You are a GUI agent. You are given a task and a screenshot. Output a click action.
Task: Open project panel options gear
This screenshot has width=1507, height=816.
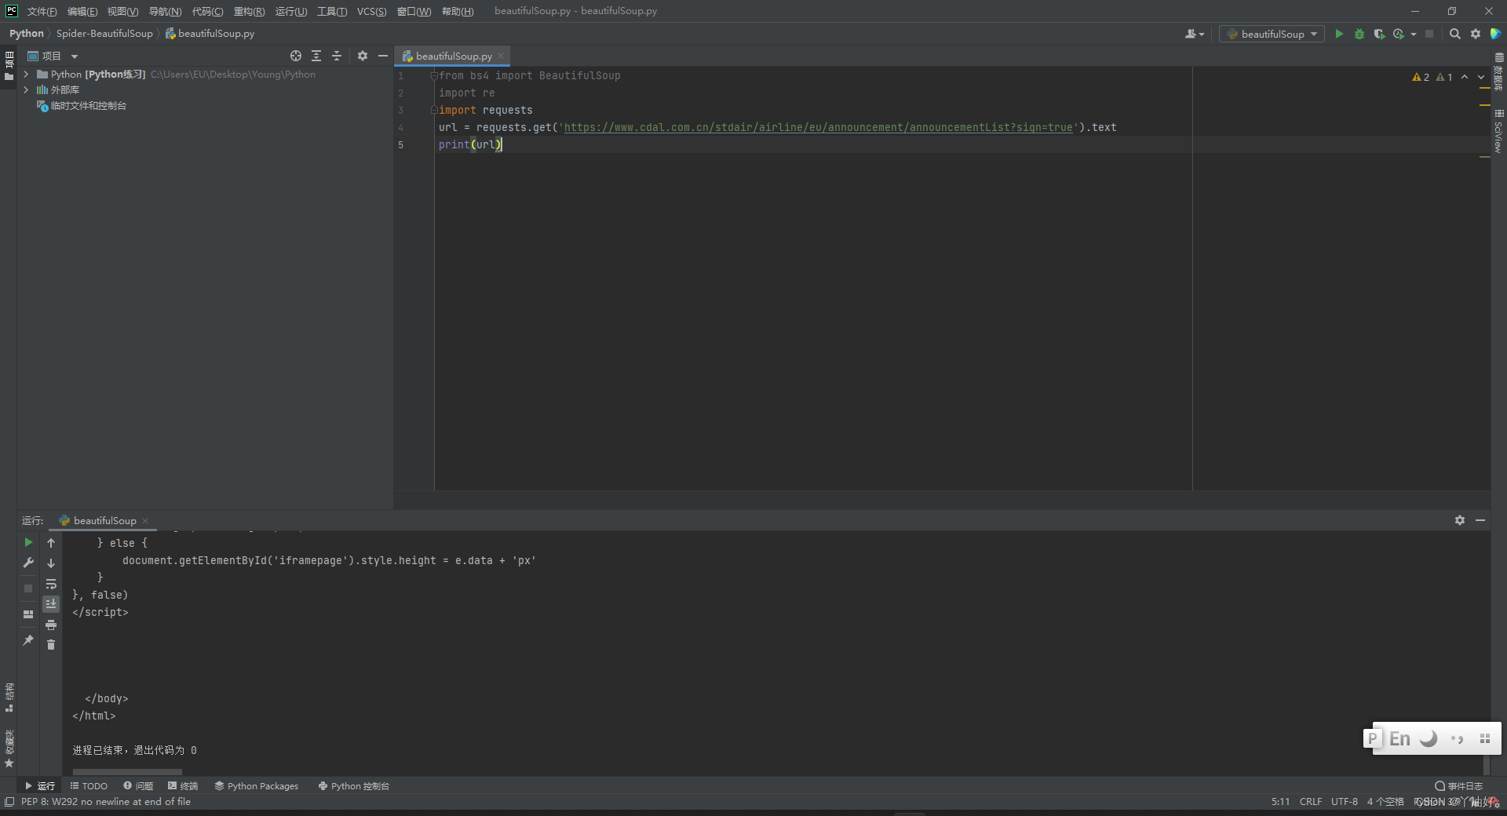coord(363,56)
